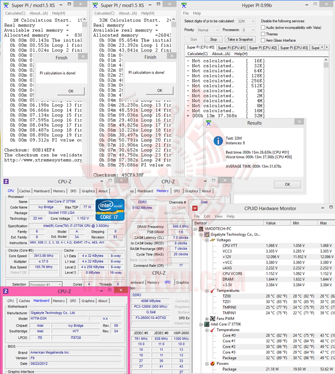Click the 32M Super PI vertical scrollbar

point(174,95)
